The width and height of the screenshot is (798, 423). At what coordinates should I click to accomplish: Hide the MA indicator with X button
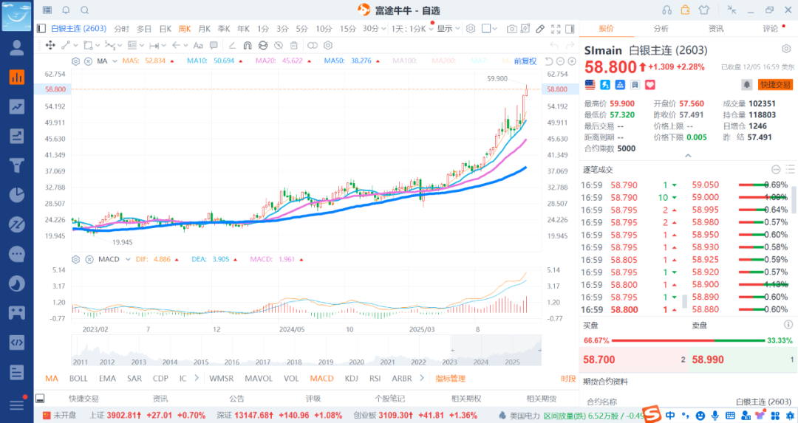pos(88,61)
